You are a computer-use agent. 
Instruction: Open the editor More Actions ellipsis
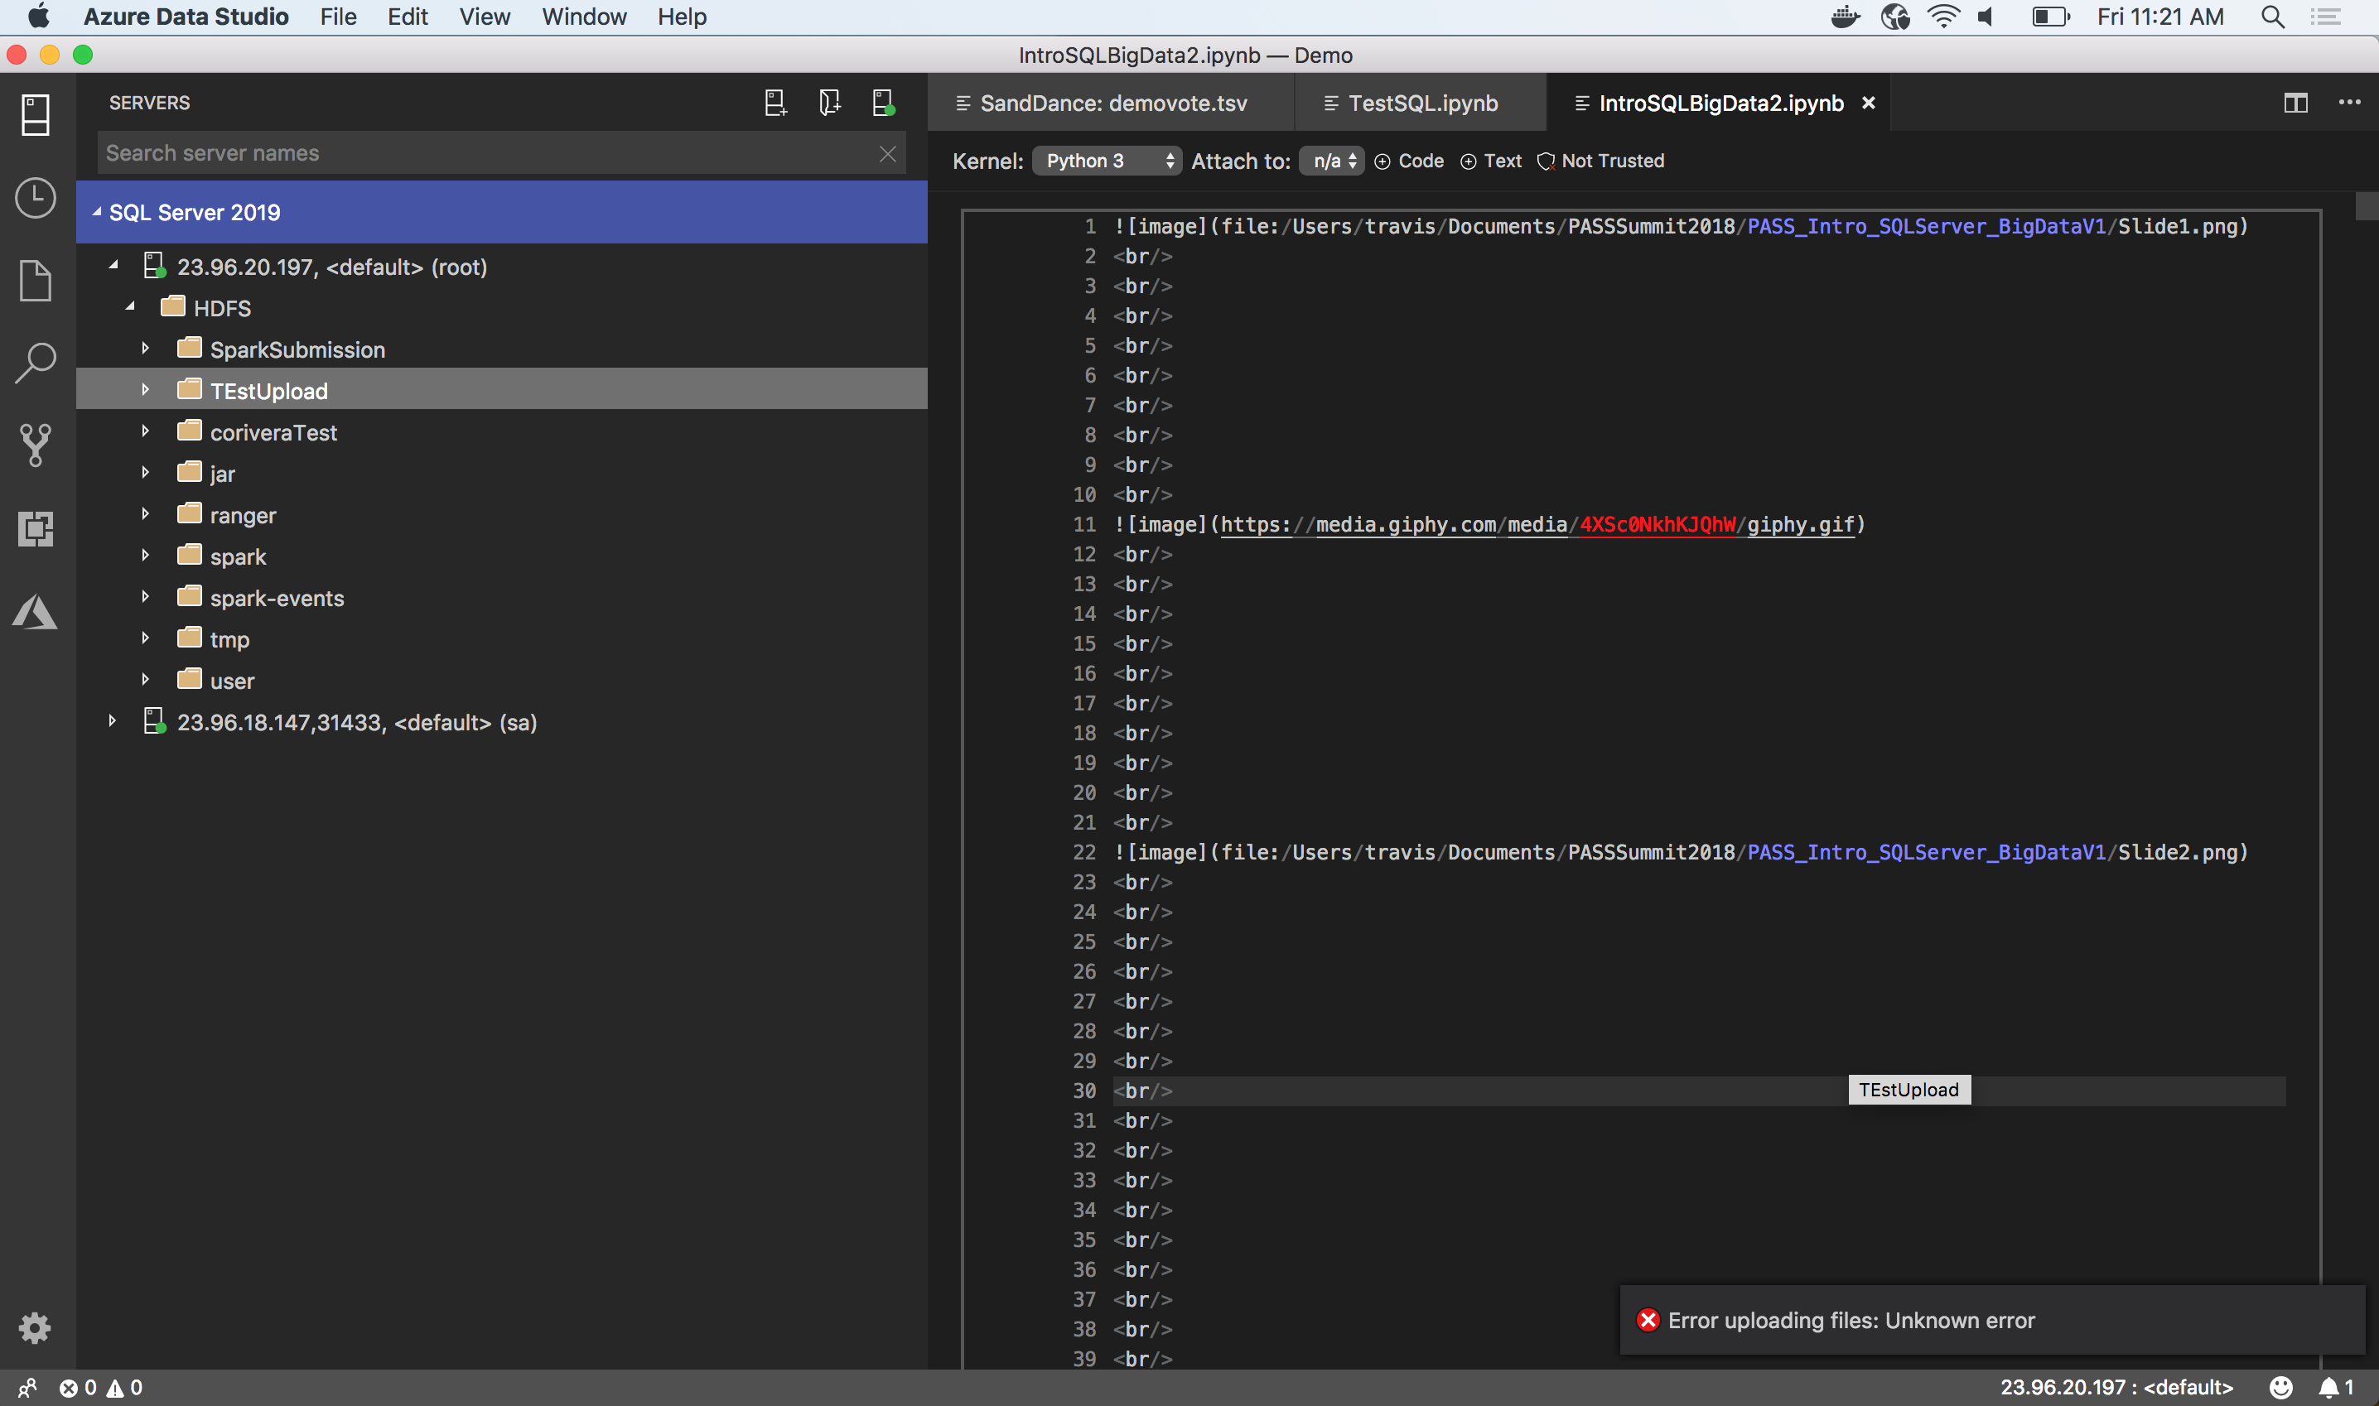pyautogui.click(x=2350, y=103)
